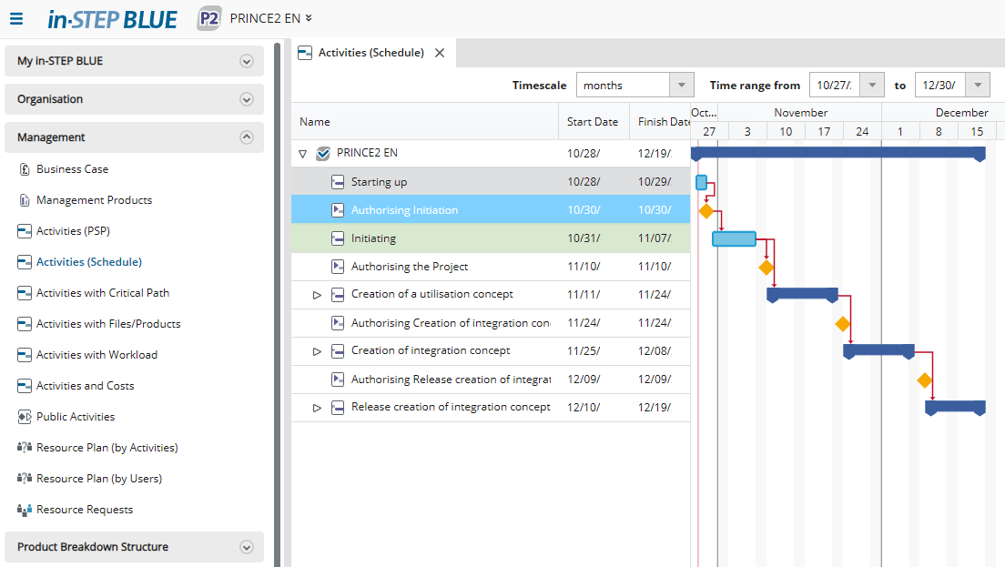Click the Management Products document icon

point(25,200)
